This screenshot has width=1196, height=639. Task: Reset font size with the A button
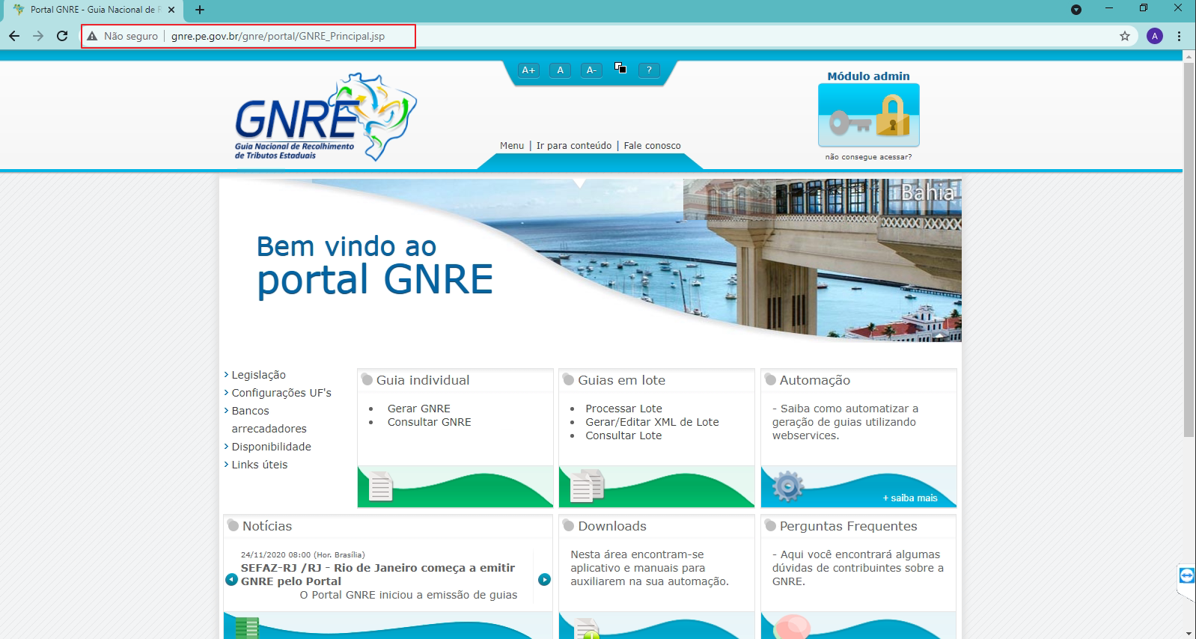(x=560, y=70)
